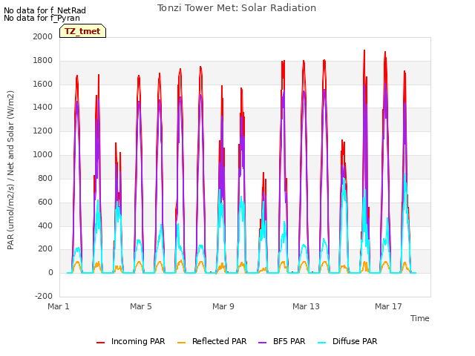Click the cyan Diffuse PAR legend swatch
The height and width of the screenshot is (356, 475).
click(322, 343)
